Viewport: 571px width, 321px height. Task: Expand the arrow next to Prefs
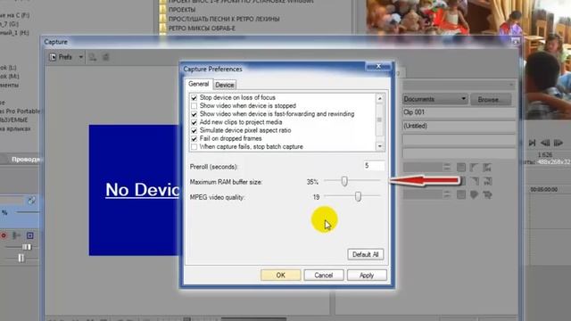coord(80,57)
